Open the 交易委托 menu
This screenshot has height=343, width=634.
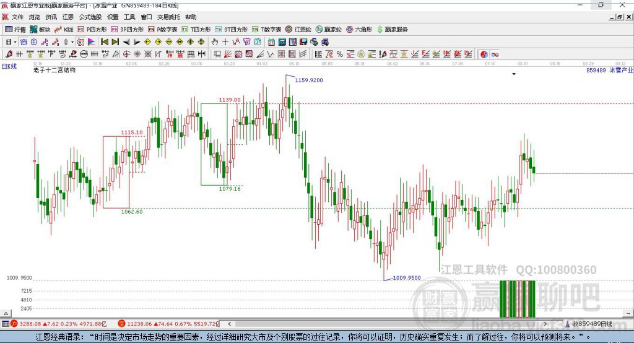pyautogui.click(x=168, y=17)
